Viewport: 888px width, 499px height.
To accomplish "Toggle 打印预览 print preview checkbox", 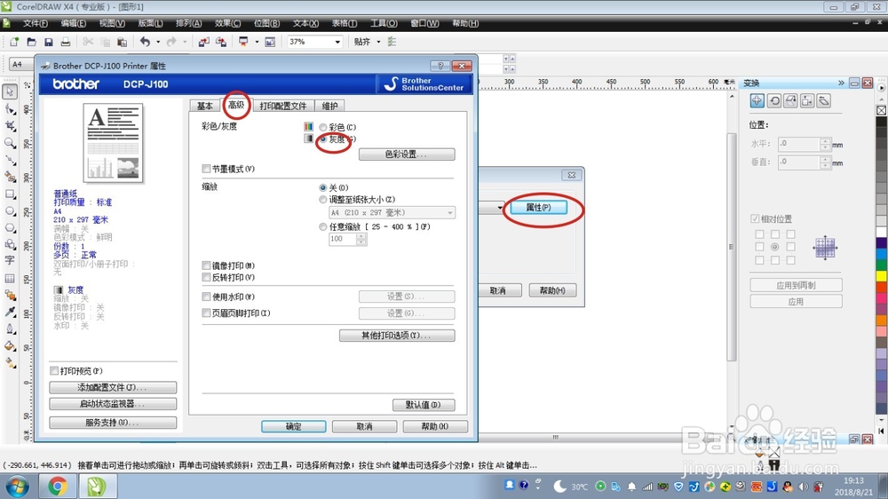I will point(54,370).
